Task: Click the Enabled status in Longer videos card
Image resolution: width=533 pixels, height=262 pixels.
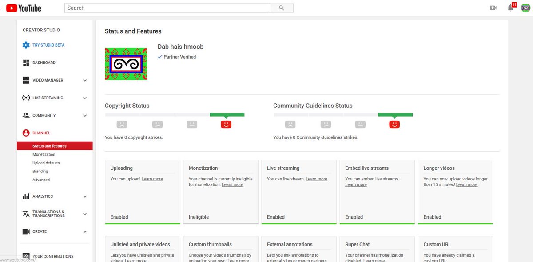Action: (432, 217)
